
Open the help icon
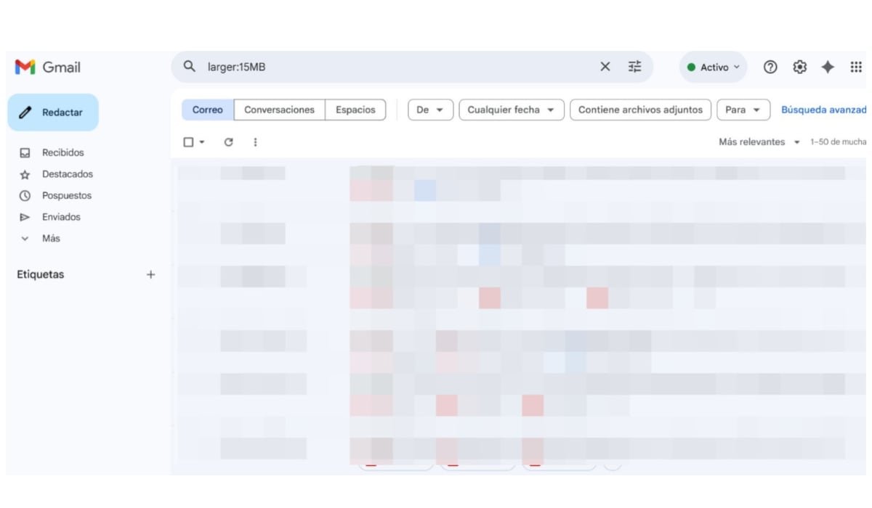770,67
